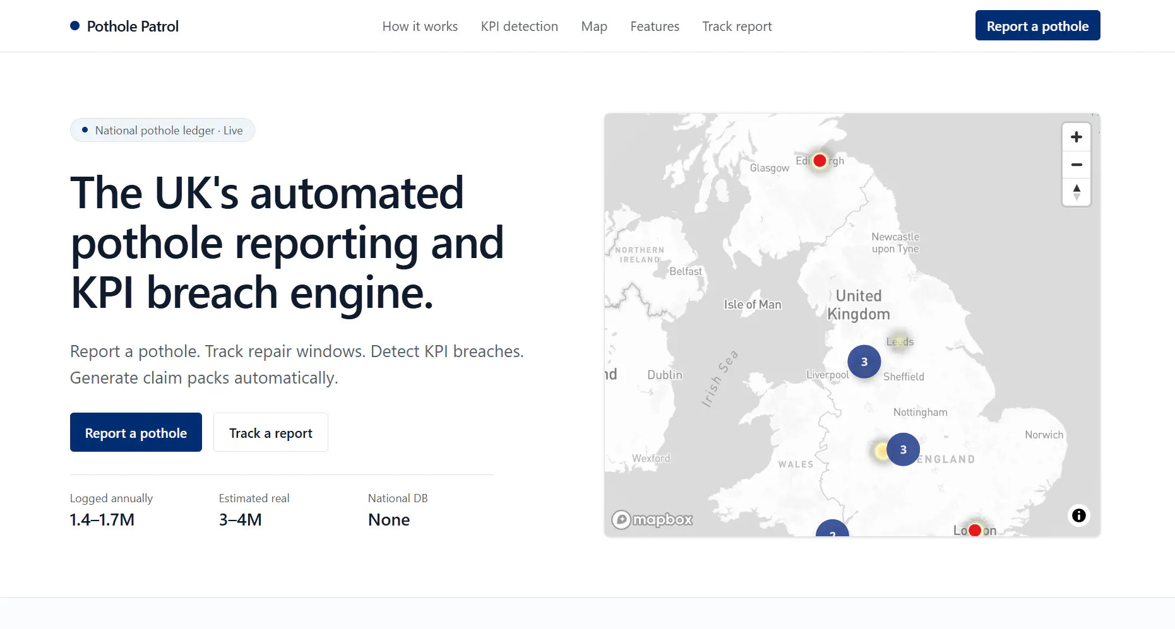Click the NORTHERN IRELAND map label
This screenshot has width=1175, height=629.
(x=640, y=255)
